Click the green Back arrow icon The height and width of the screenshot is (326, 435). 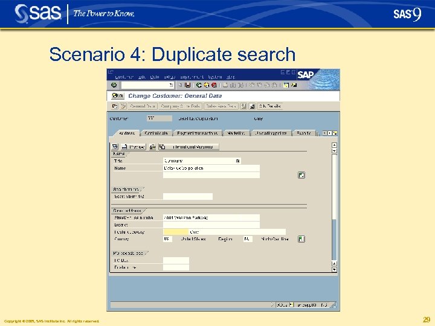(x=199, y=85)
